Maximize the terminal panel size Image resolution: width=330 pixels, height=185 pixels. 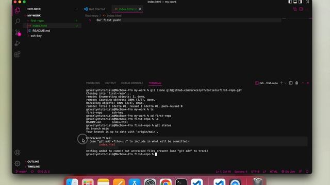303,83
